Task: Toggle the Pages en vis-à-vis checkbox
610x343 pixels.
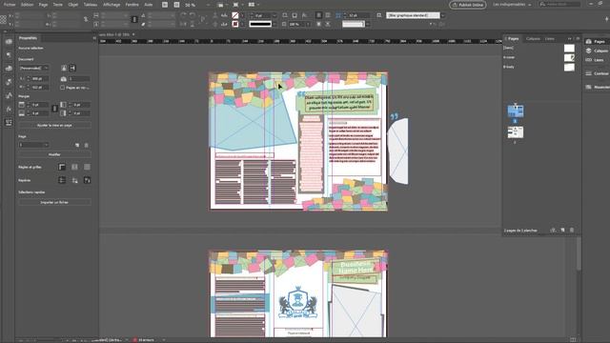Action: point(62,88)
